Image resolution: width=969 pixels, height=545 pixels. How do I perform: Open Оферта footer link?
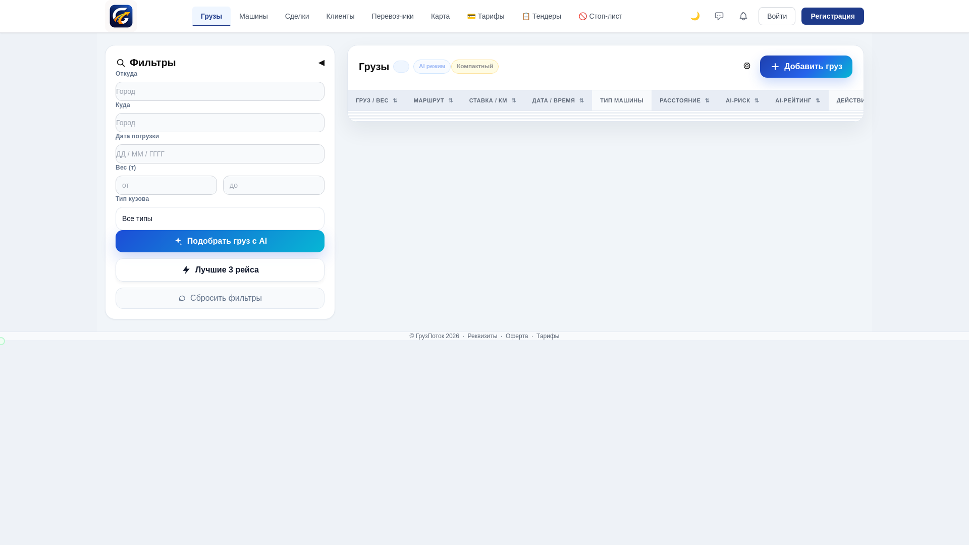[517, 336]
